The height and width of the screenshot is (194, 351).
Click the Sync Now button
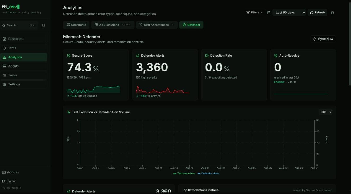click(323, 39)
